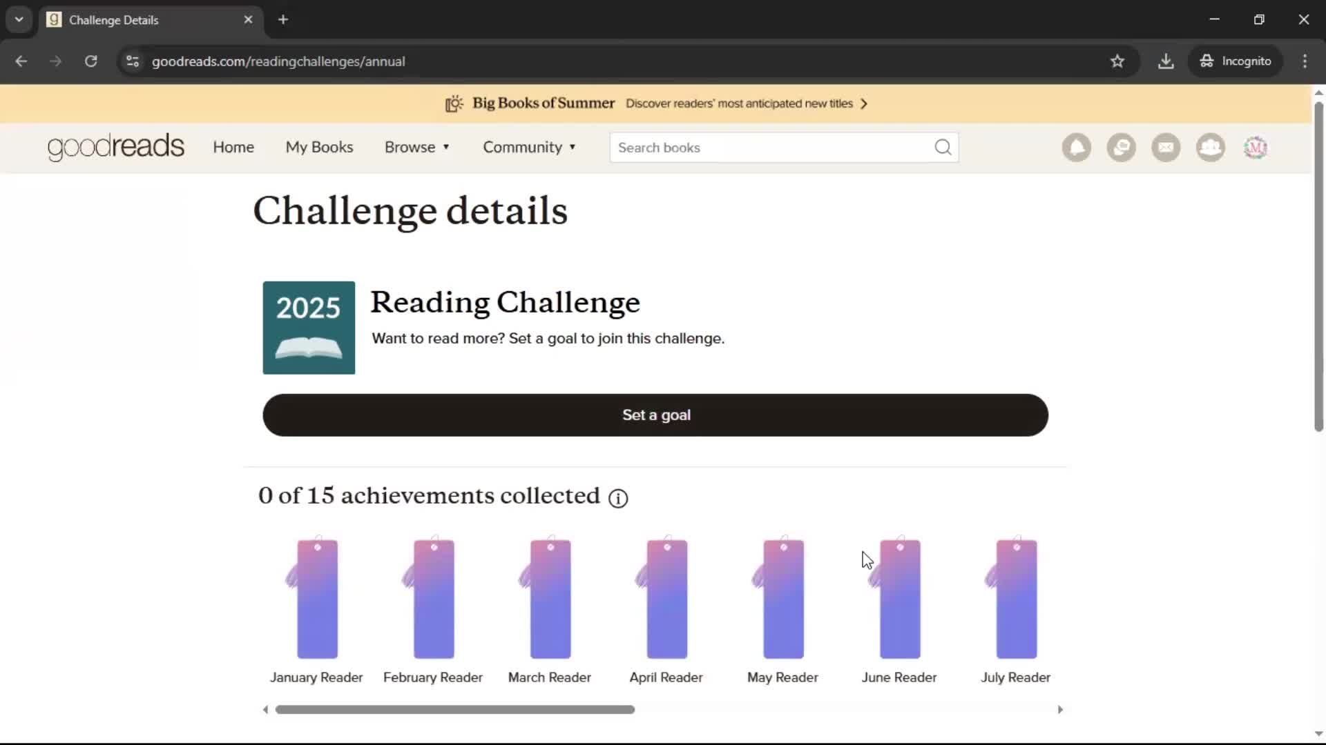1326x745 pixels.
Task: Click the '0 of 15 achievements collected' heading
Action: coord(429,496)
